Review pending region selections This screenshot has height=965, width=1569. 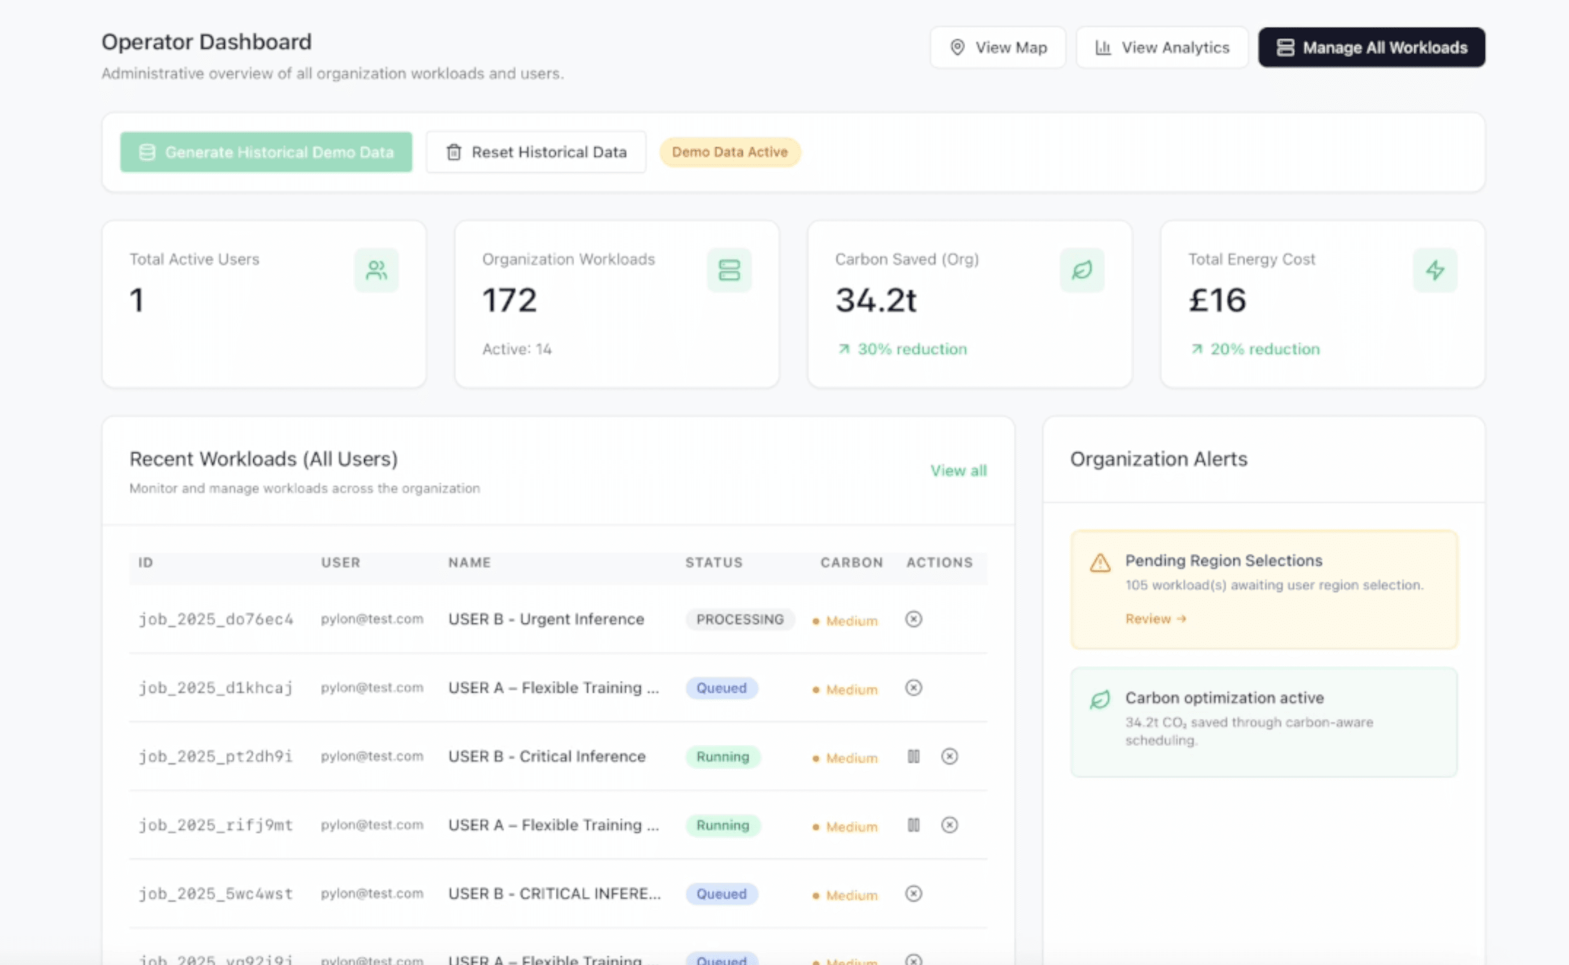1155,618
